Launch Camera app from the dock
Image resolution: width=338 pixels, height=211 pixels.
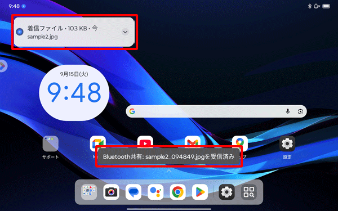pyautogui.click(x=111, y=192)
